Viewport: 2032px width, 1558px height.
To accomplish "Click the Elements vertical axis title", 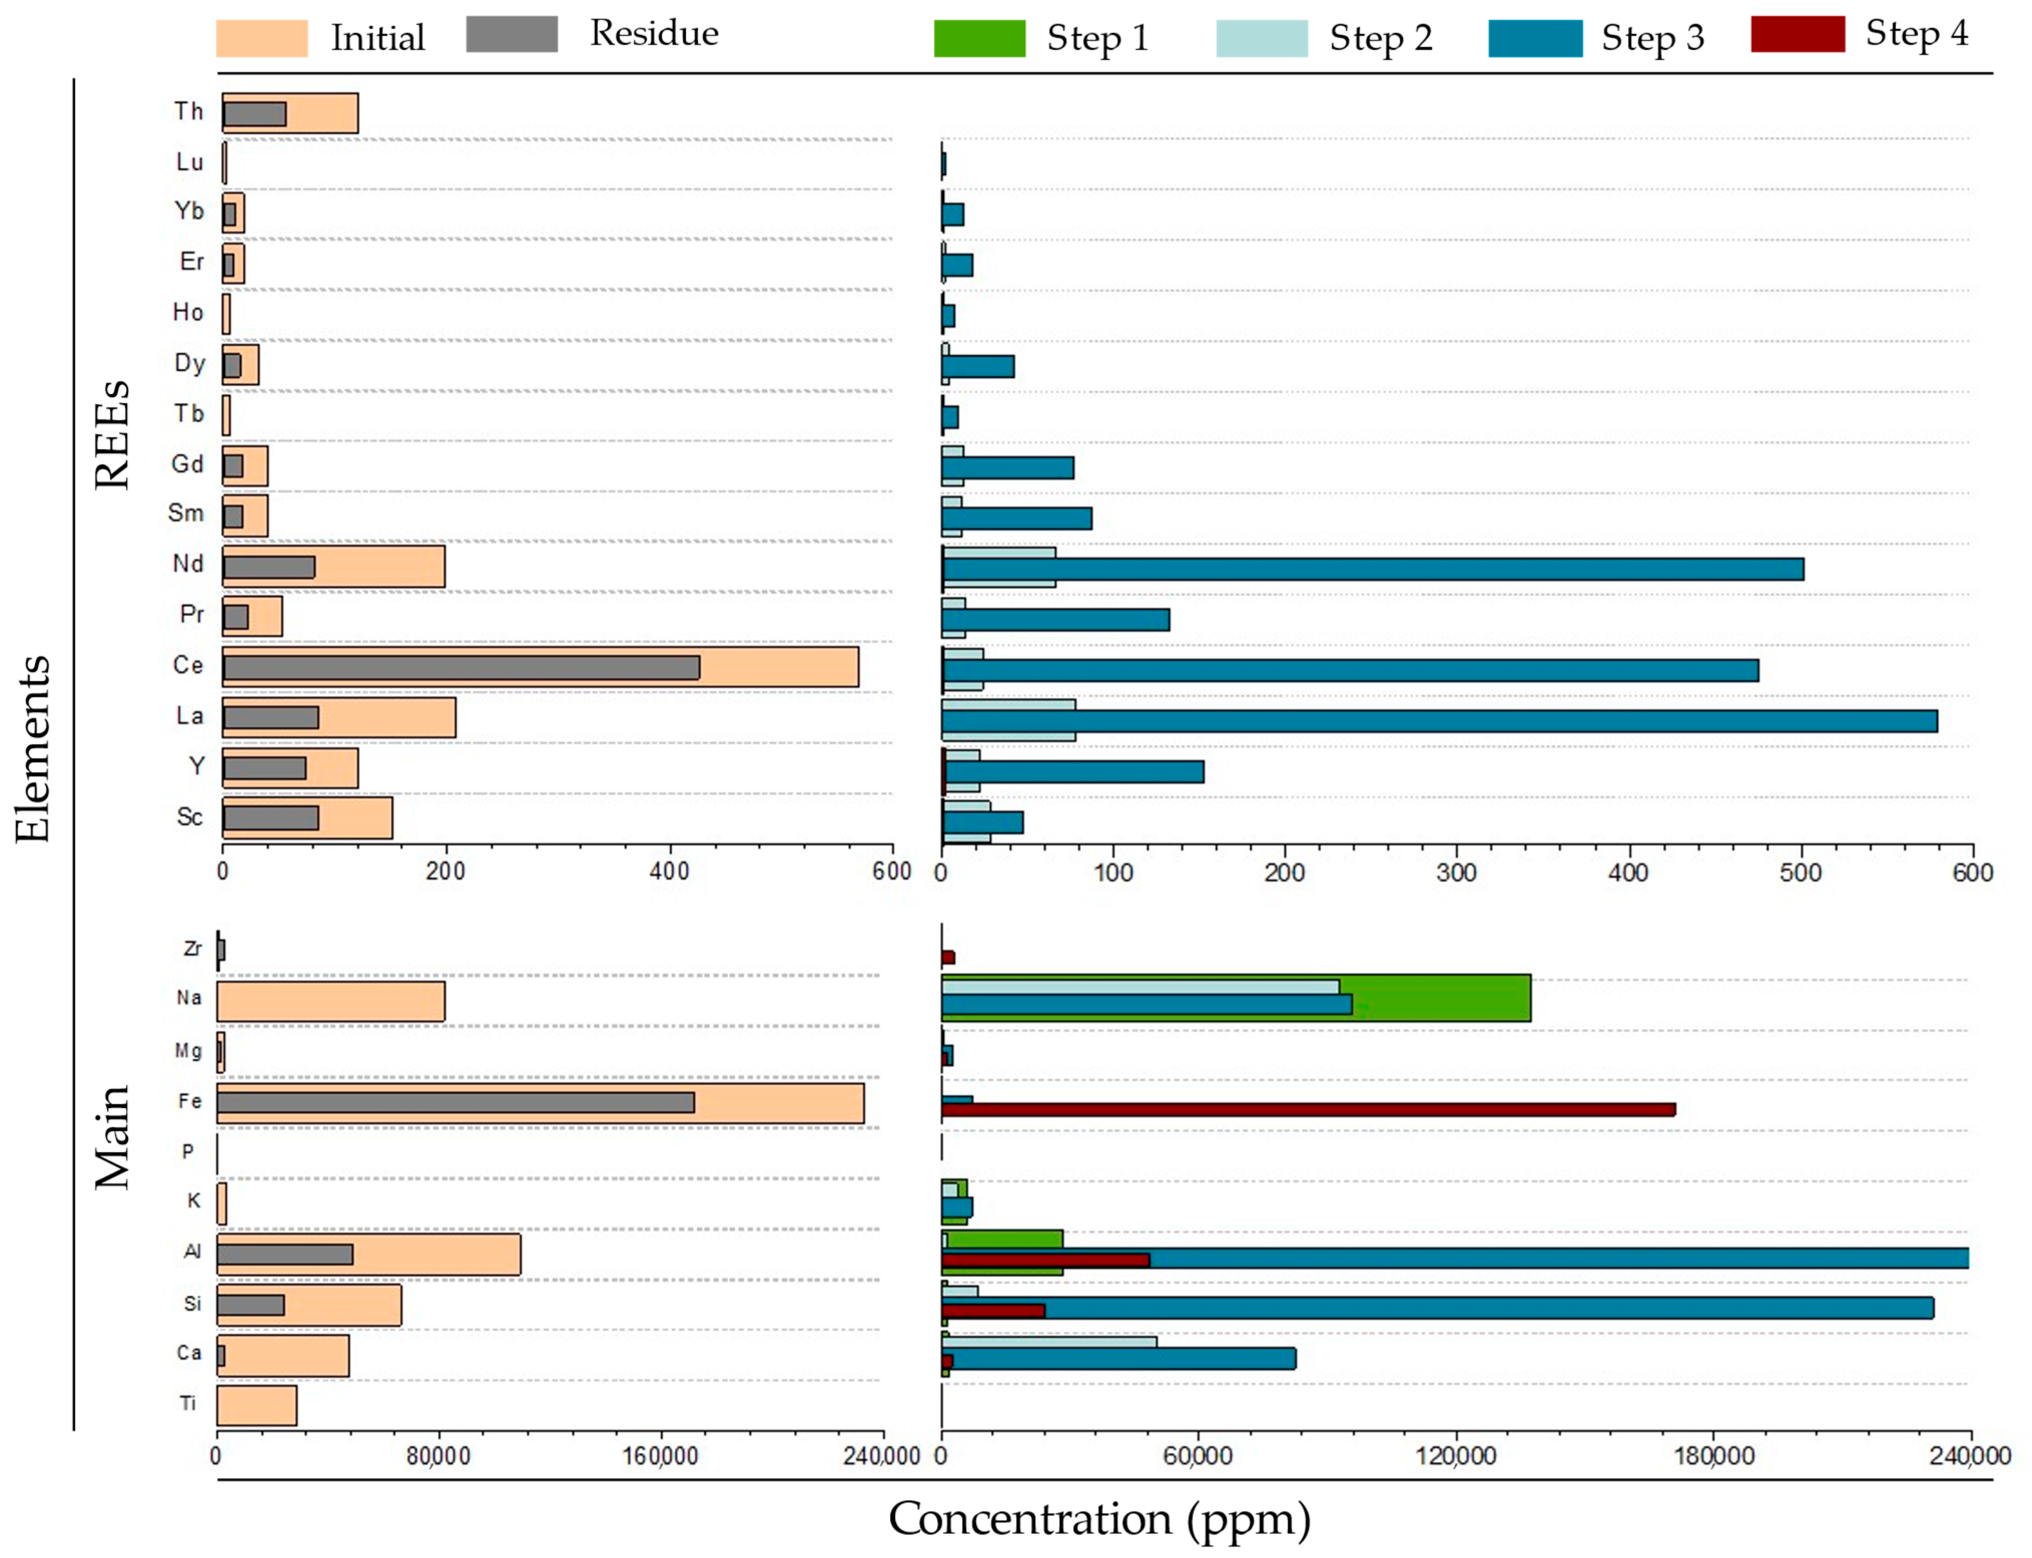I will 33,749.
